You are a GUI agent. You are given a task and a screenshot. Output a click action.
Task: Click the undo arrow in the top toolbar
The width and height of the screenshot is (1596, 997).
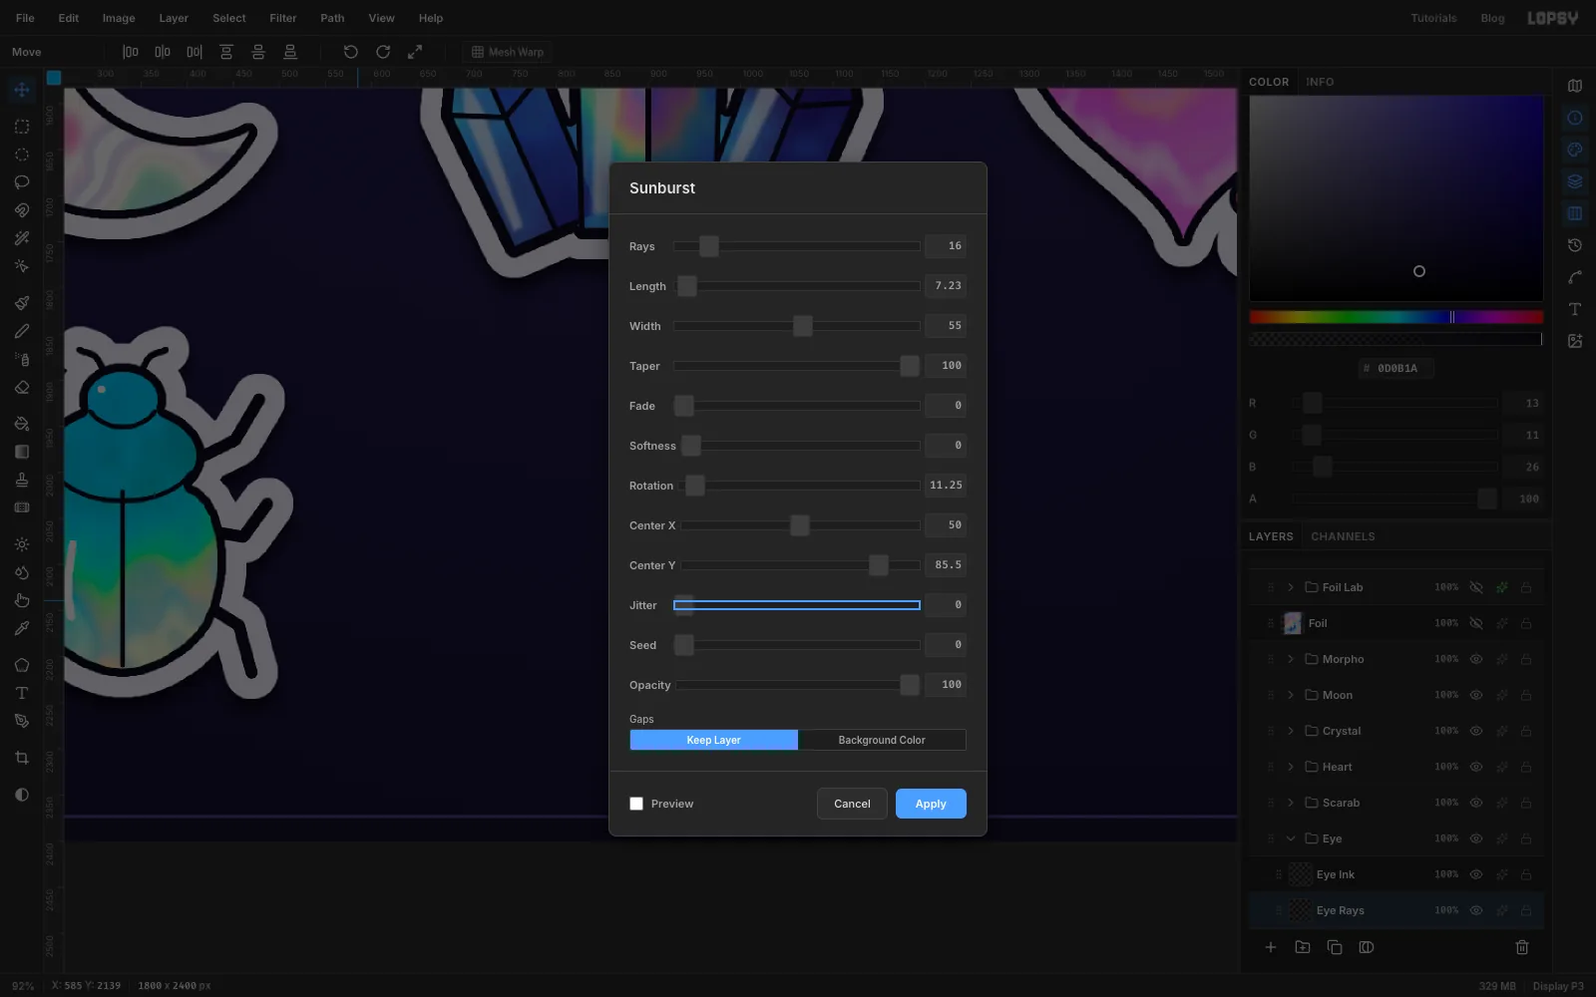pos(350,52)
